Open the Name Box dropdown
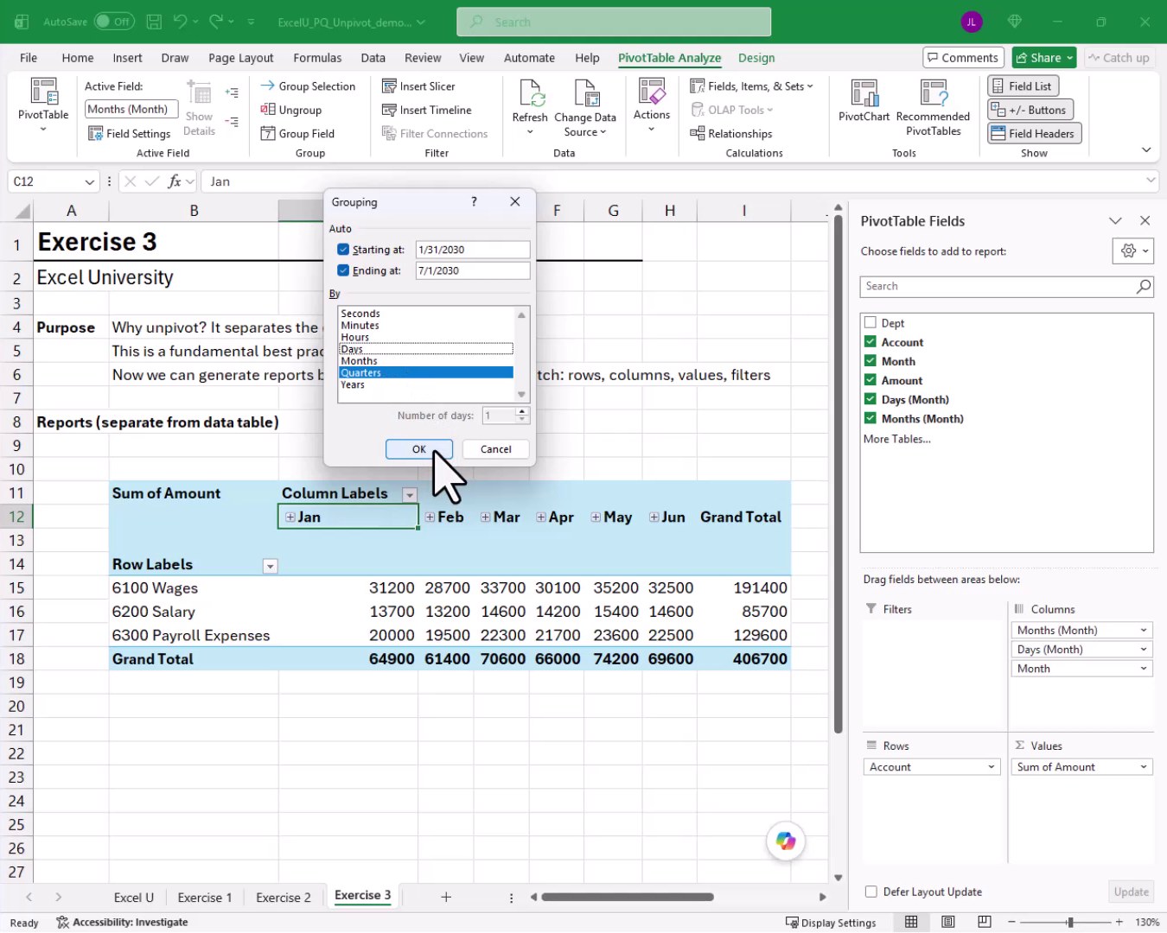Viewport: 1167px width, 933px height. [x=89, y=181]
